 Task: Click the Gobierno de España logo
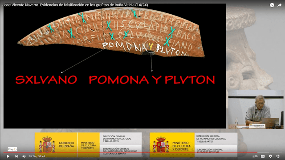56,145
